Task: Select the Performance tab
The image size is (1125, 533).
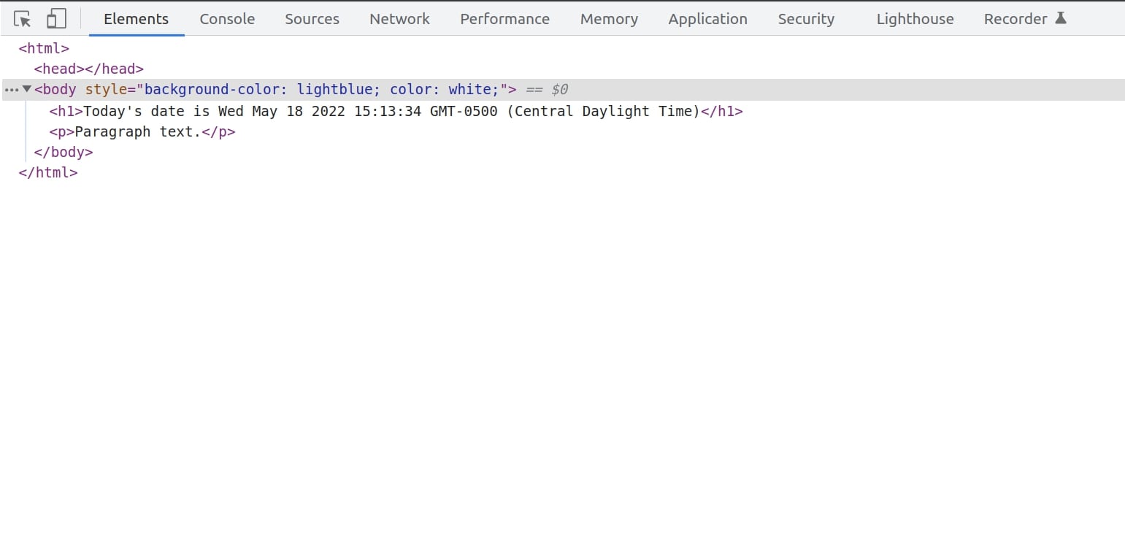Action: point(504,19)
